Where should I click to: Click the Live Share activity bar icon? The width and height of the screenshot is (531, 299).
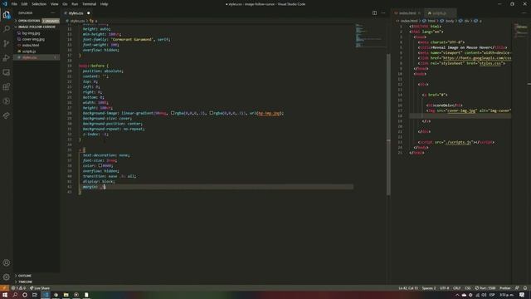[7, 115]
